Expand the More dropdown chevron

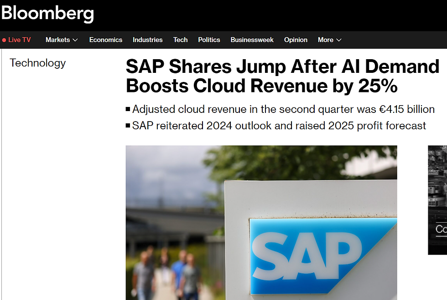point(339,40)
